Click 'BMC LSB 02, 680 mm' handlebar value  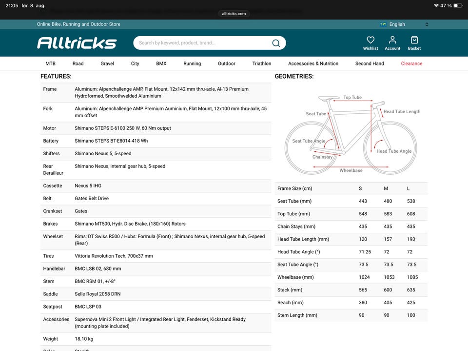click(x=98, y=269)
